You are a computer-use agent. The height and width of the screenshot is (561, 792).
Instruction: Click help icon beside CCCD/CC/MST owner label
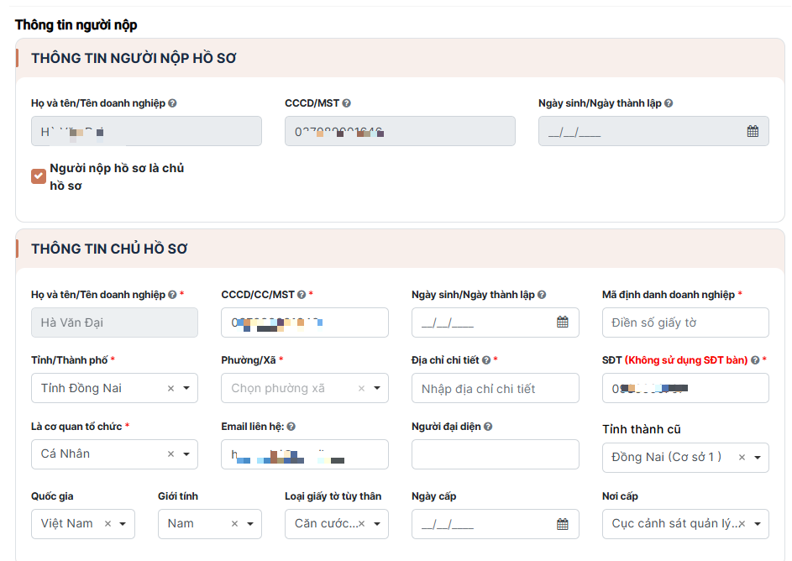coord(302,295)
